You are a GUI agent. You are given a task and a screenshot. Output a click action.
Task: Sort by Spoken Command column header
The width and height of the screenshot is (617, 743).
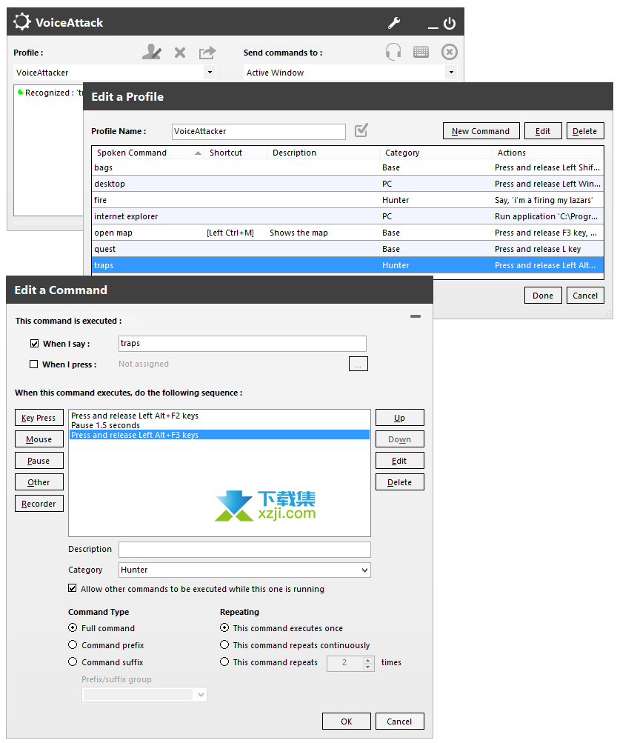click(x=148, y=153)
